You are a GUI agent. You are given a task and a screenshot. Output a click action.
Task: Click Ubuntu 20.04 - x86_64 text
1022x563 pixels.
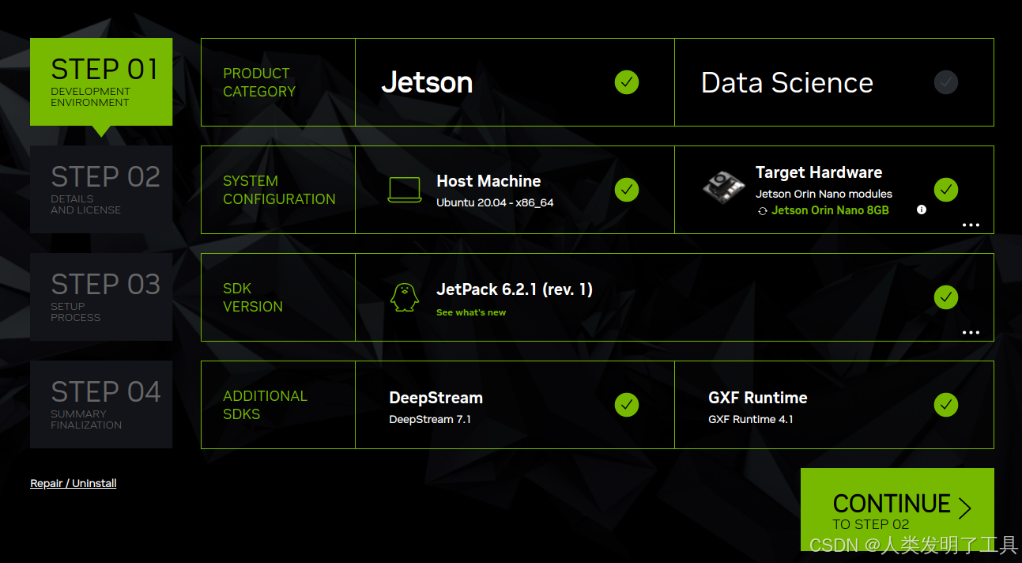[495, 202]
